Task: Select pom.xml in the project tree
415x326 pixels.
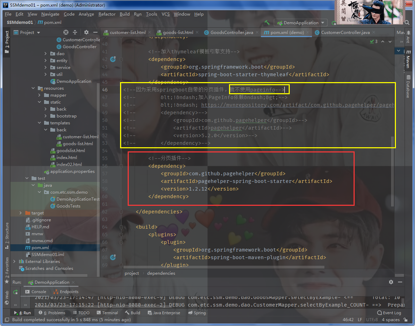Action: 40,248
